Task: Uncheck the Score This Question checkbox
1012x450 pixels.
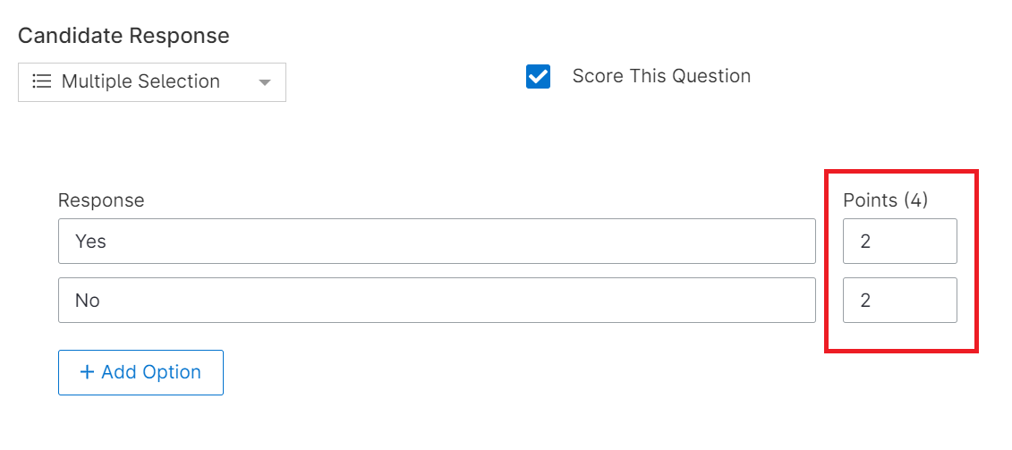Action: pyautogui.click(x=538, y=77)
